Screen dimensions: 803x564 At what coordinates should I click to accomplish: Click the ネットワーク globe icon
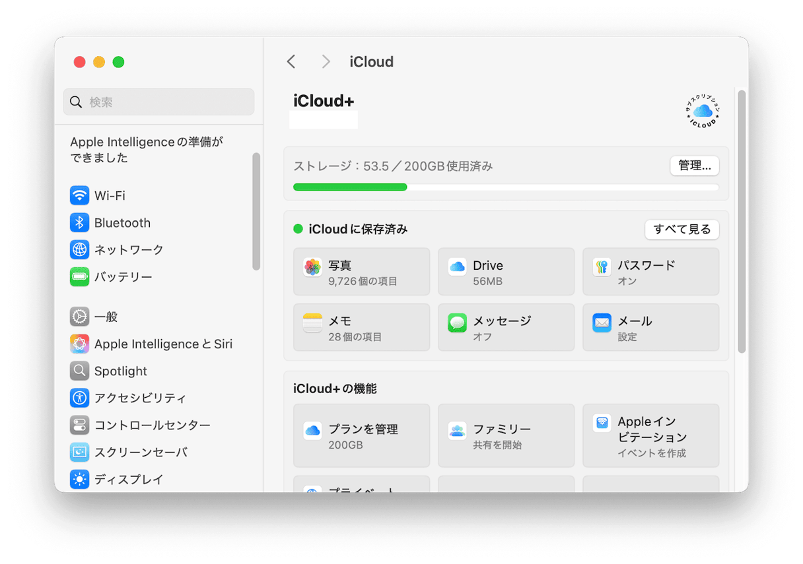79,249
